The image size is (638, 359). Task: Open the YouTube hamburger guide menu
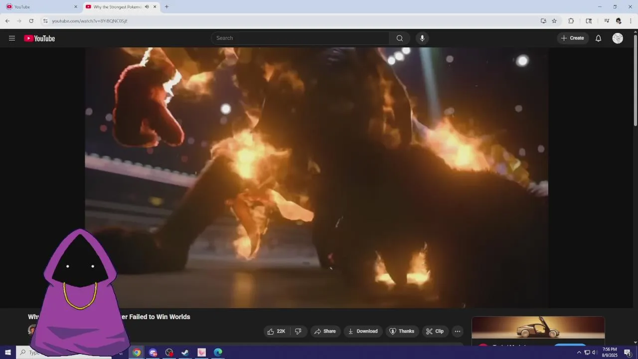coord(12,38)
